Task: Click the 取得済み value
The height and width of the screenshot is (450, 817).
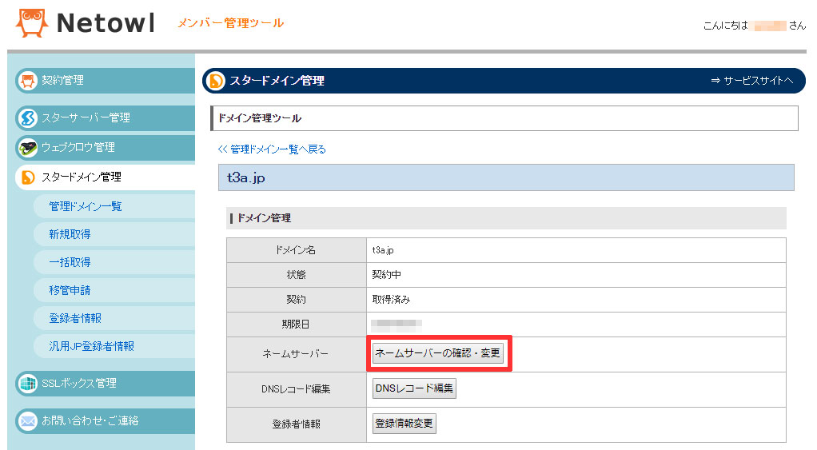Action: coord(391,300)
